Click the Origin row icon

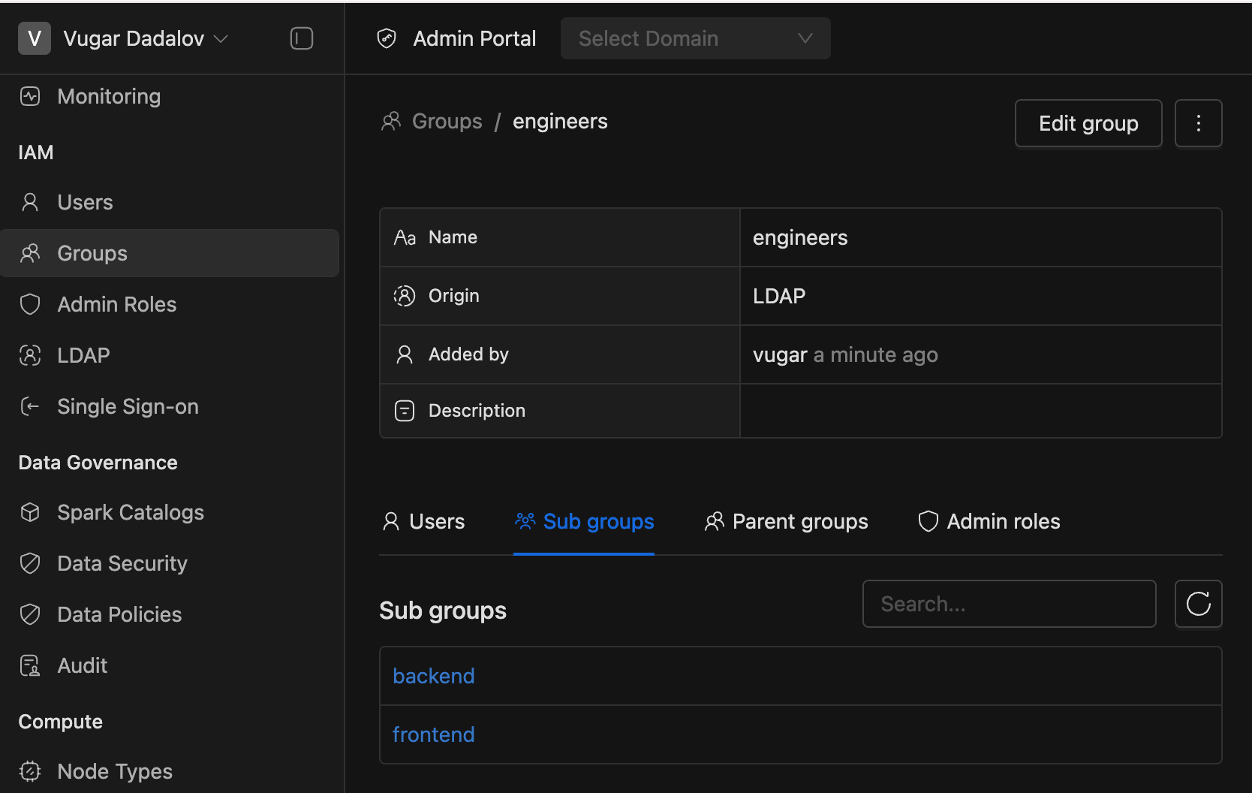[x=405, y=296]
